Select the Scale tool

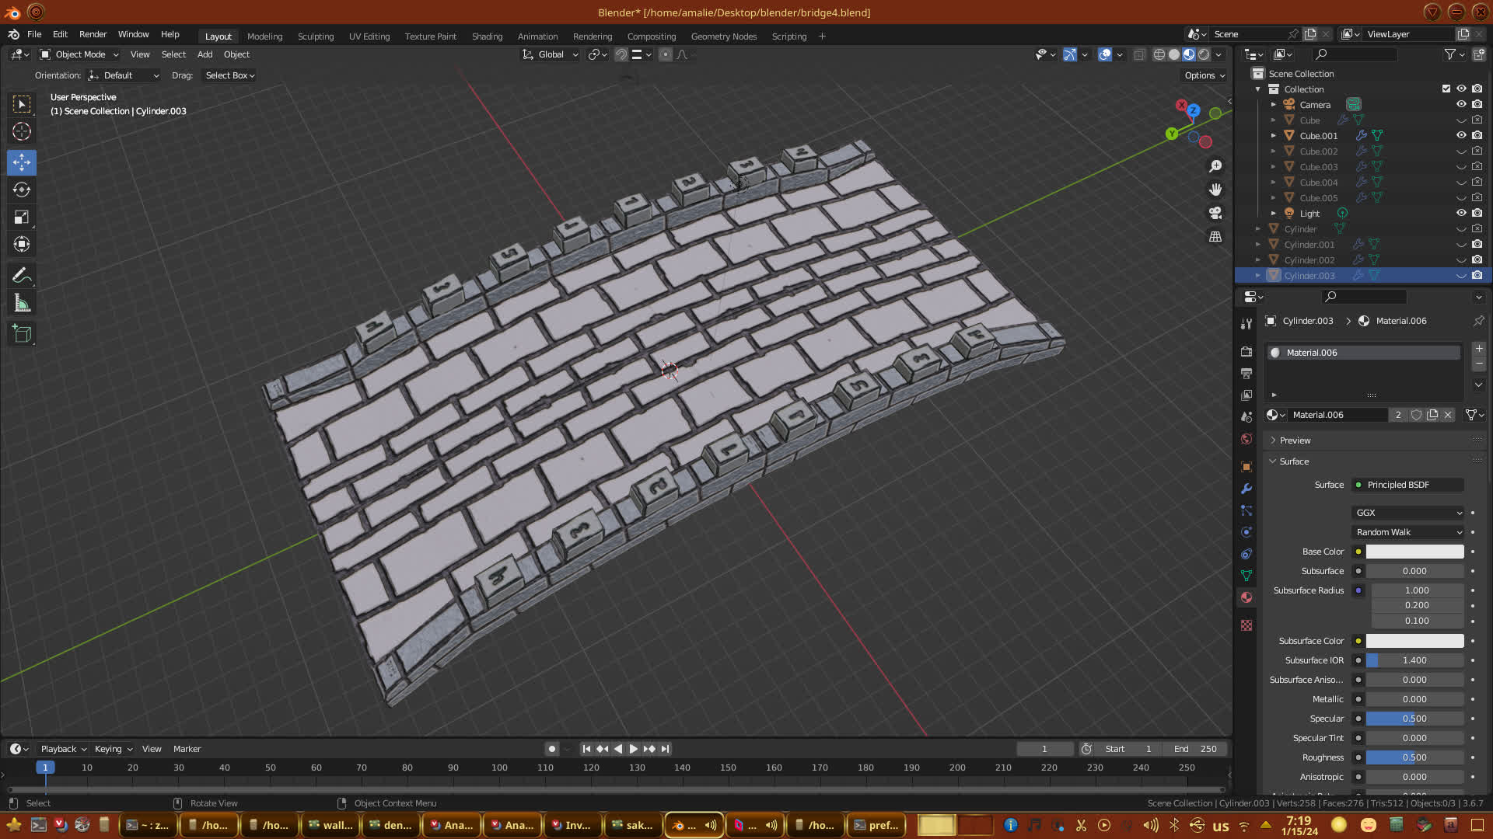tap(22, 218)
